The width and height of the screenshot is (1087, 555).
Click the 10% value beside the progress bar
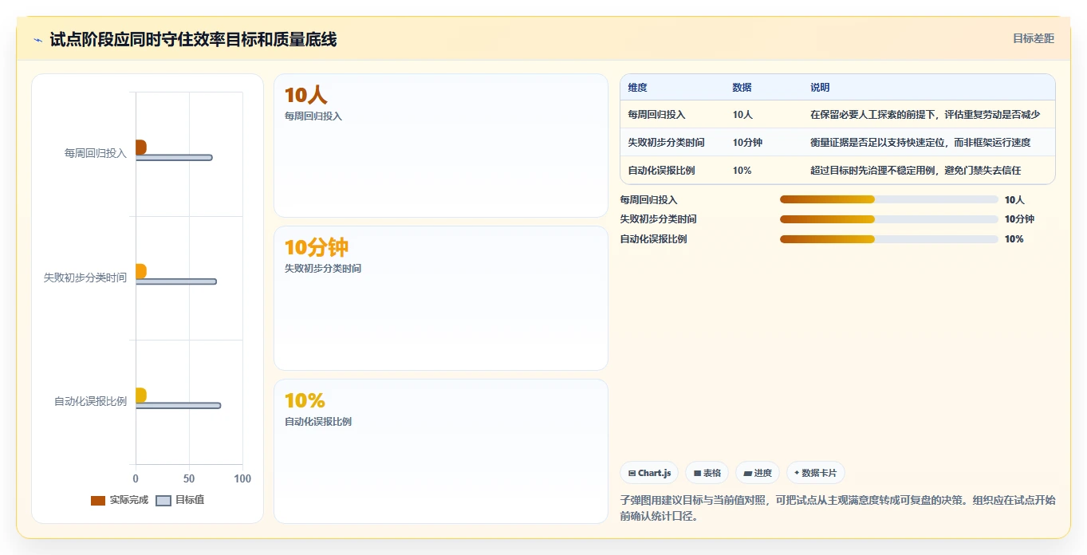pyautogui.click(x=1014, y=239)
